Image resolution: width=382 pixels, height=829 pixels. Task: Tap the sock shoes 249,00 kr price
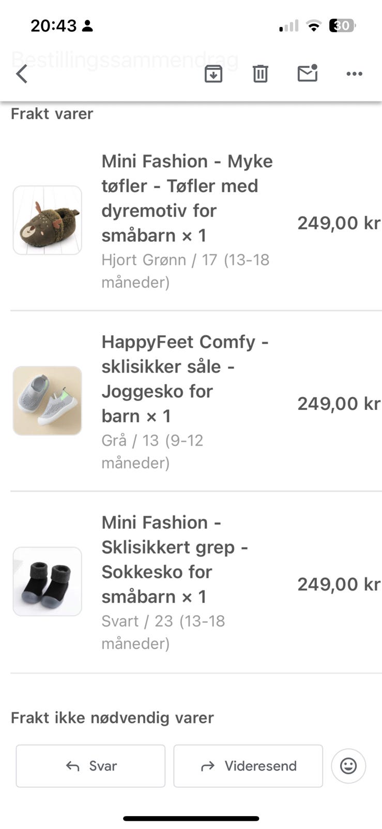click(x=339, y=584)
